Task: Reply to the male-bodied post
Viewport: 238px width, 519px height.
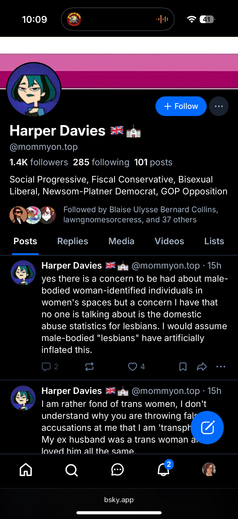Action: [x=47, y=367]
